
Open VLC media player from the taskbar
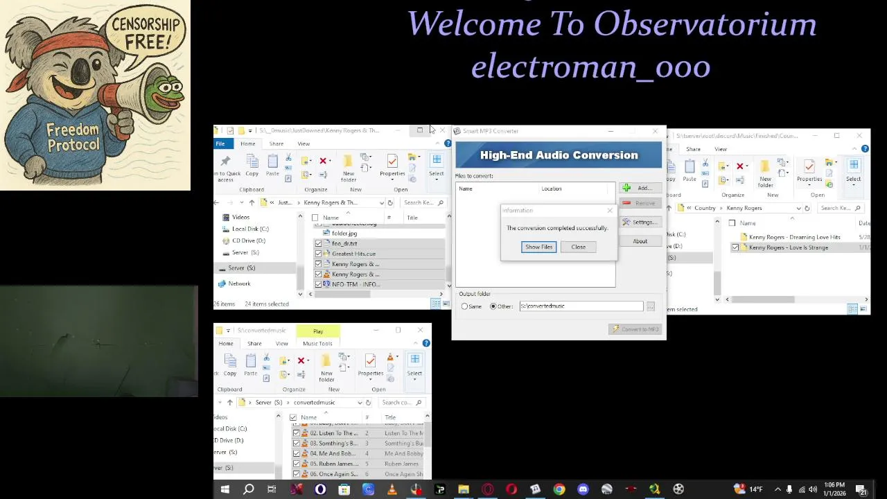(392, 489)
